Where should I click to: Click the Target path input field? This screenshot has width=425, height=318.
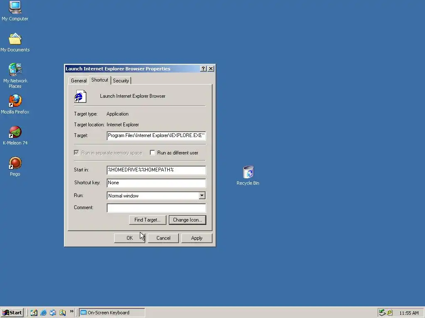coord(156,135)
